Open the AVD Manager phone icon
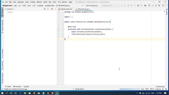This screenshot has width=169, height=95. (x=156, y=6)
